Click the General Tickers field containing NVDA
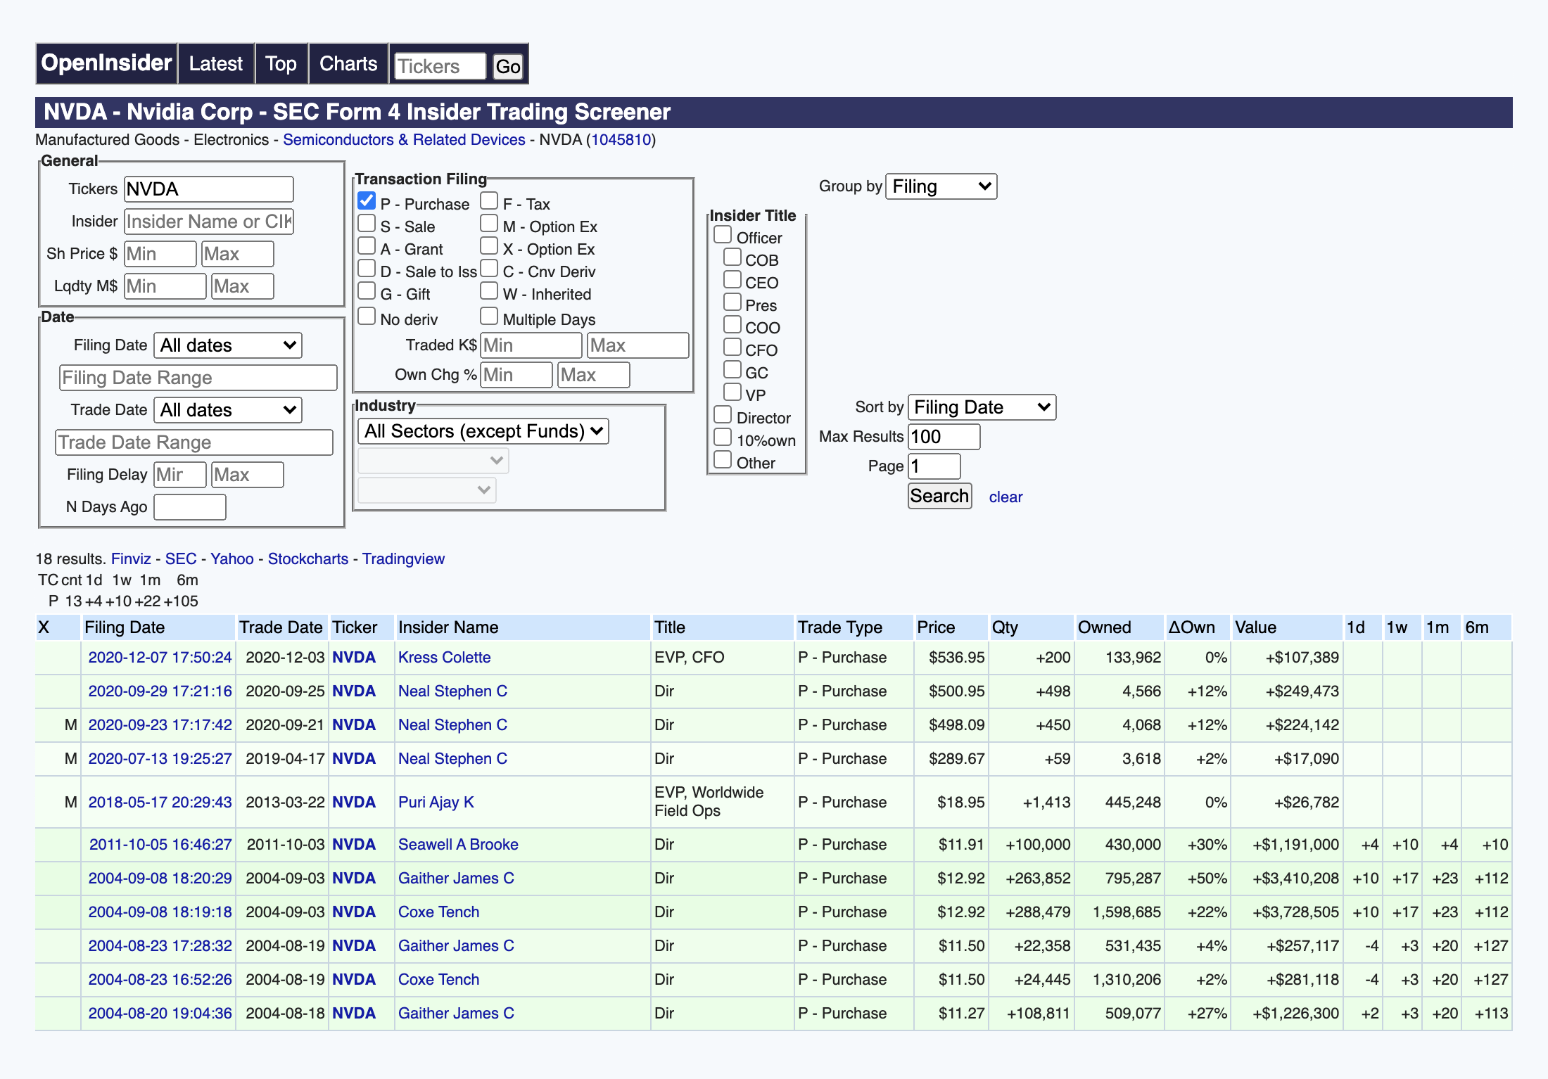The width and height of the screenshot is (1548, 1079). 209,189
